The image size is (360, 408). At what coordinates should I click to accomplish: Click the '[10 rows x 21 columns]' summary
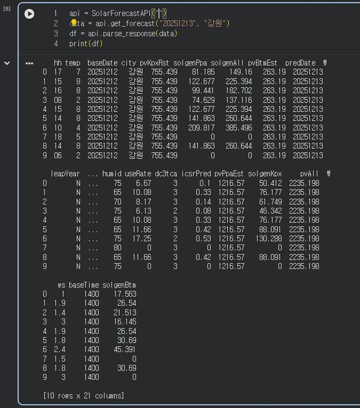84,396
